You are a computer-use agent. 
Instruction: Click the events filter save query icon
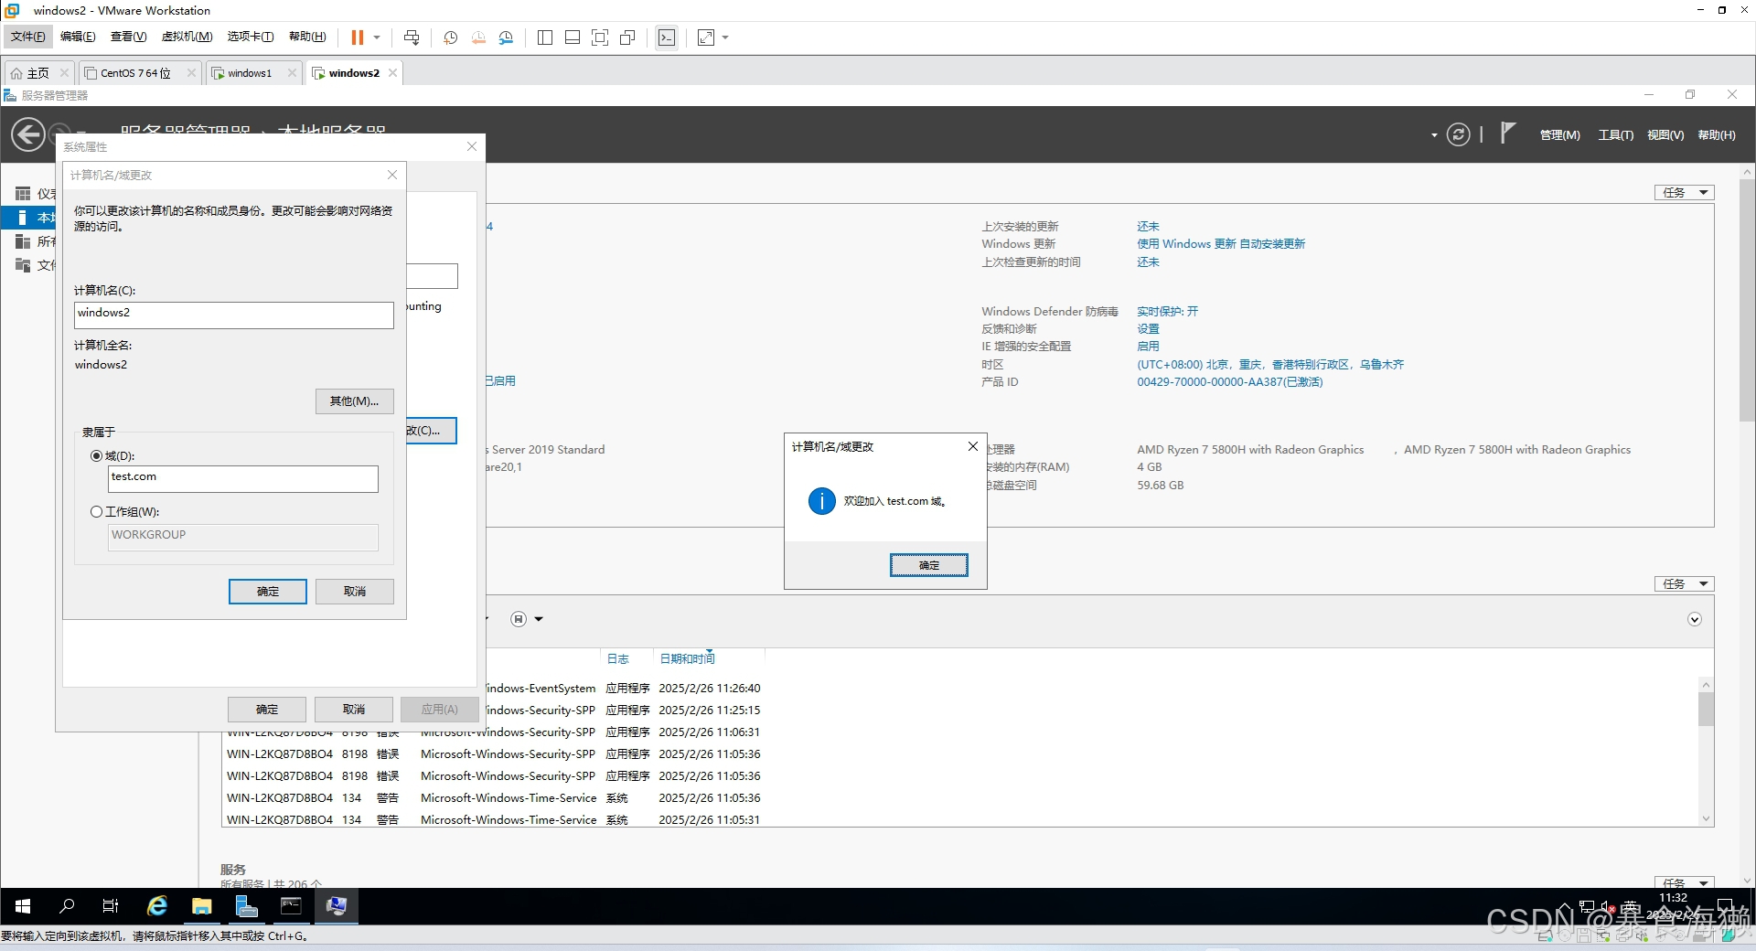click(519, 619)
